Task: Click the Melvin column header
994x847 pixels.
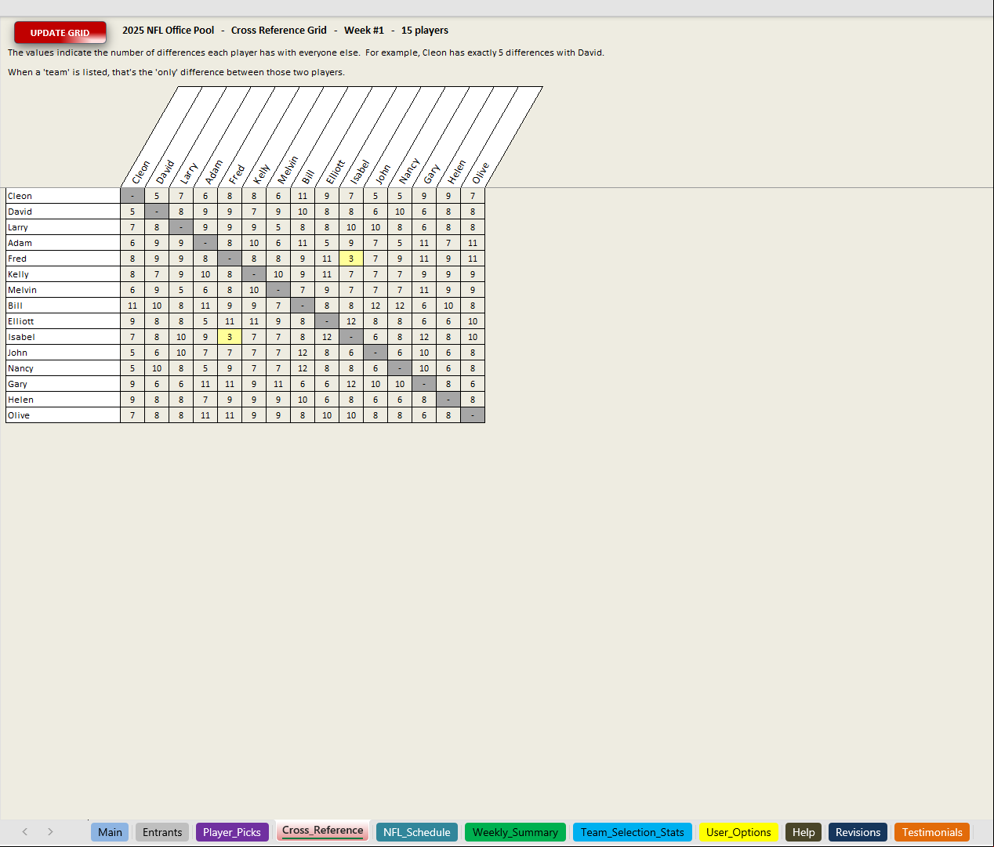Action: [288, 169]
